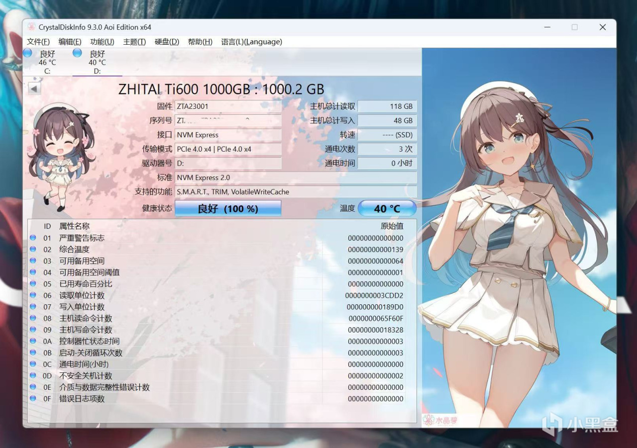Click the status dot for attribute 0F
The height and width of the screenshot is (448, 637).
point(33,398)
